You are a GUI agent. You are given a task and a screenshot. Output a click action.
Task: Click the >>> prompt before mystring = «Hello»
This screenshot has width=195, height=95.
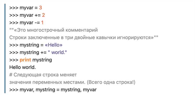(x=14, y=45)
